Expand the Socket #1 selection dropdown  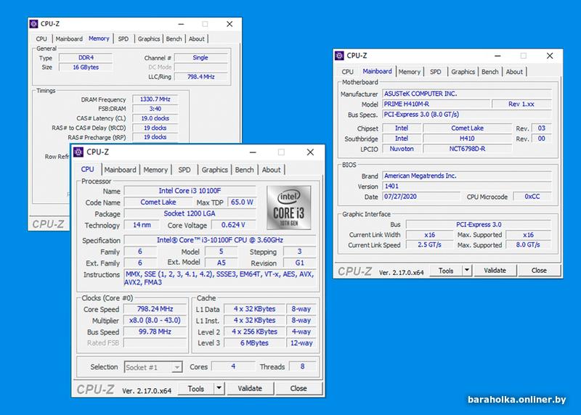(177, 367)
